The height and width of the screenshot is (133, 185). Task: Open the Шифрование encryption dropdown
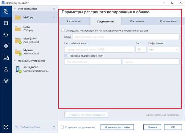163,49
